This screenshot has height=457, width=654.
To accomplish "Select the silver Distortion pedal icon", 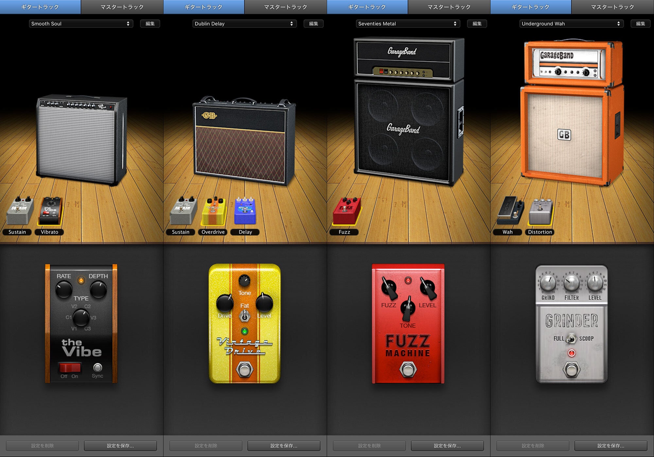I will point(541,212).
